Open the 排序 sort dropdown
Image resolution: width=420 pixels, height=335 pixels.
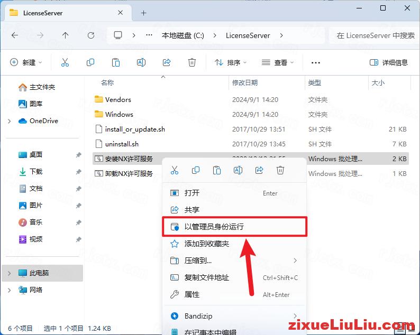click(x=231, y=62)
